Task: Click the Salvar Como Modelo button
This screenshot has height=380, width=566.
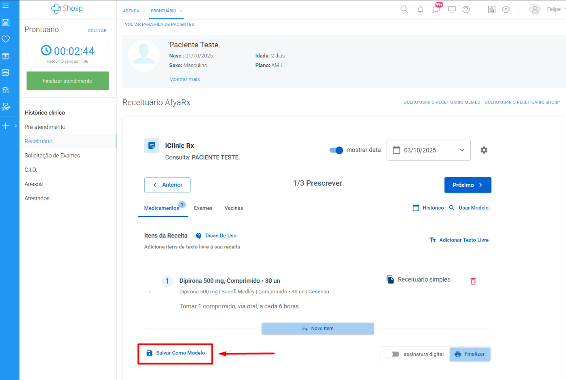Action: 176,353
